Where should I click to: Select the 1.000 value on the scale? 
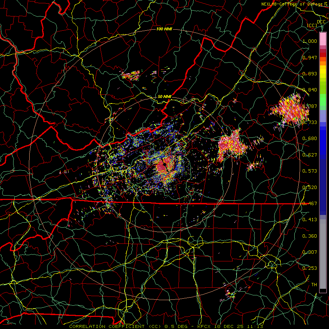point(310,41)
